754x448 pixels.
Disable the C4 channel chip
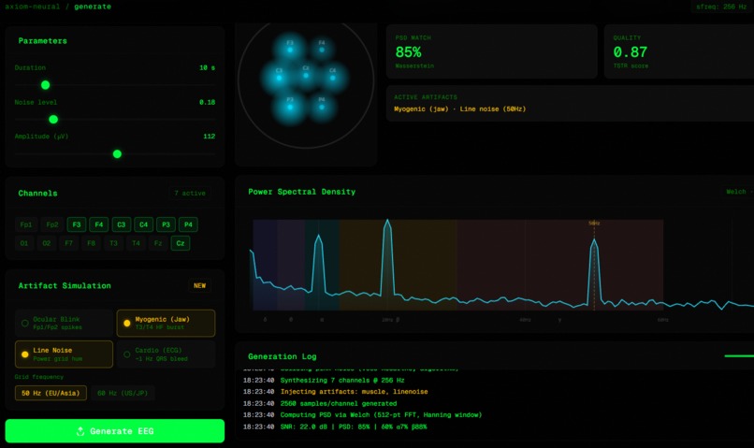(144, 224)
